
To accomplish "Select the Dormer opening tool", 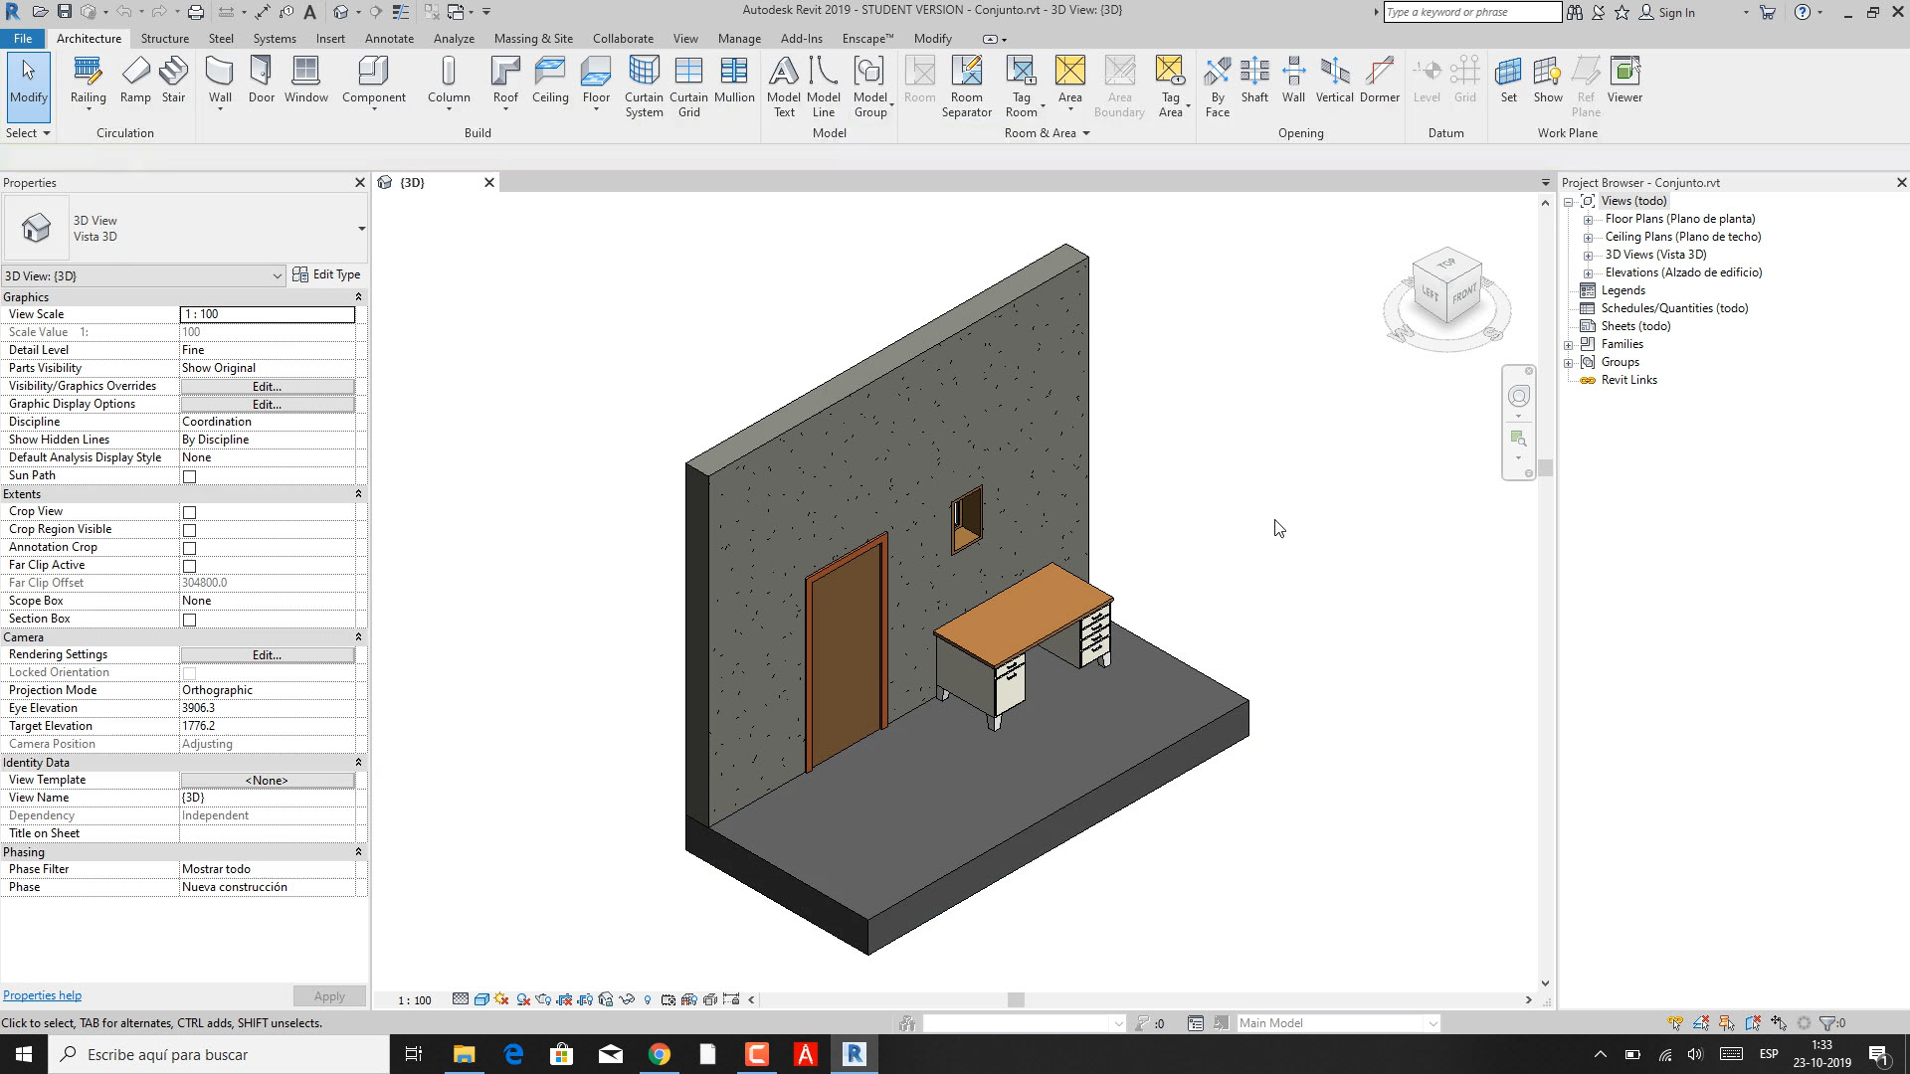I will 1380,81.
